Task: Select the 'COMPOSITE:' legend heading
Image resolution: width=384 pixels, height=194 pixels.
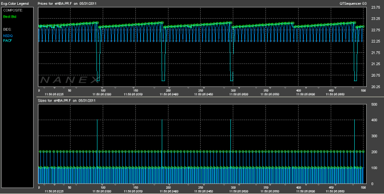Action: (13, 10)
